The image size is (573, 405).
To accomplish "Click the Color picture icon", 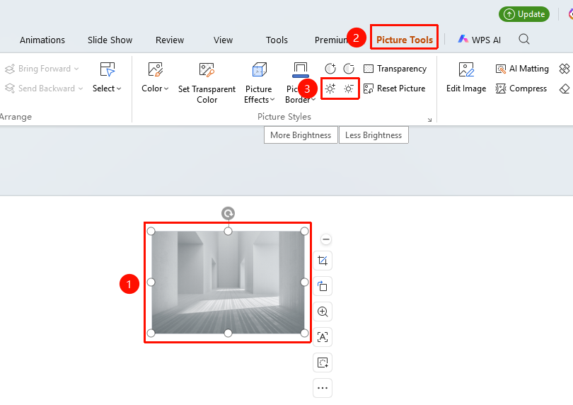I will tap(156, 69).
